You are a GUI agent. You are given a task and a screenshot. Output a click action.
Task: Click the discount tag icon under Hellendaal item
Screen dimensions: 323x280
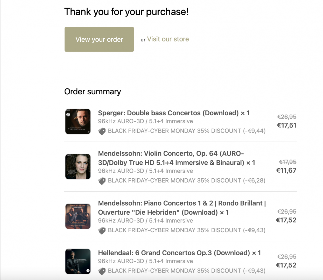click(102, 271)
